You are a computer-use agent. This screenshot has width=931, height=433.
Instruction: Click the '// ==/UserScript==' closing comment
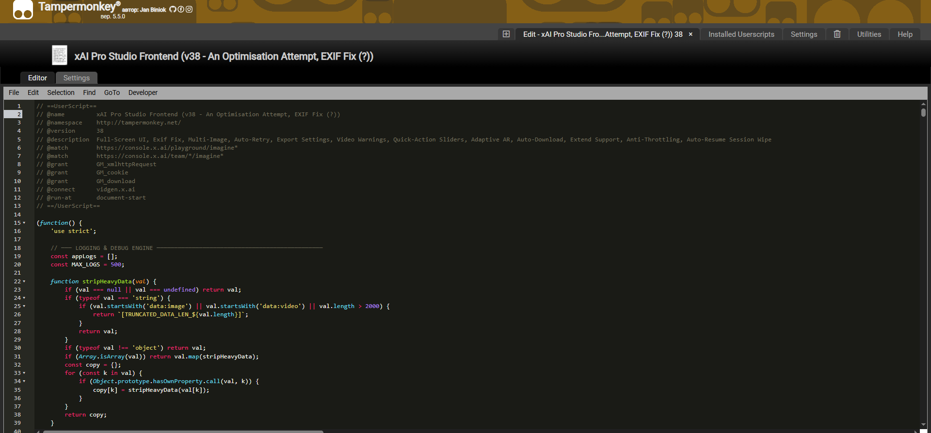68,206
